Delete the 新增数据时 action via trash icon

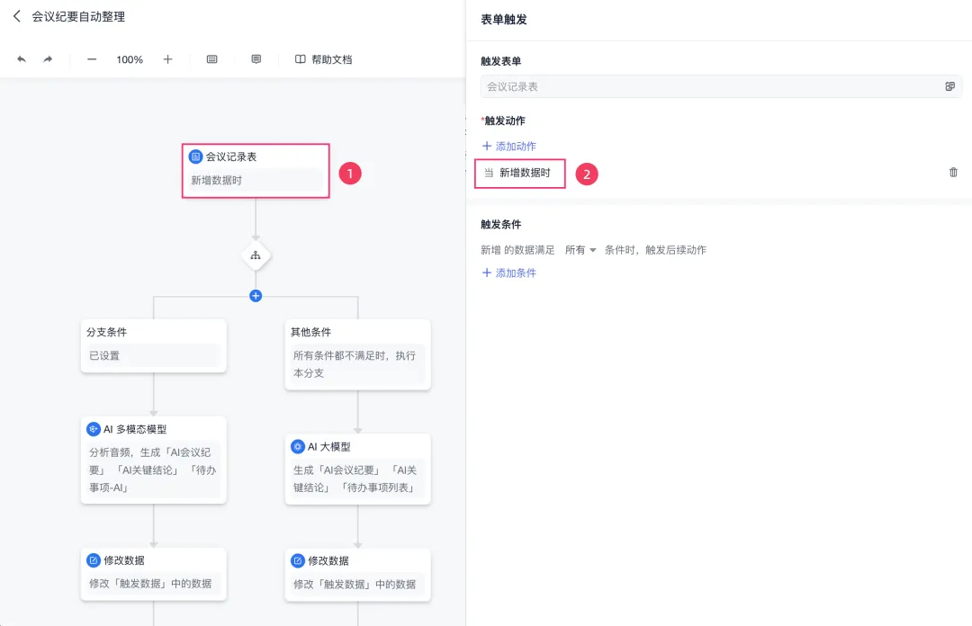(953, 173)
